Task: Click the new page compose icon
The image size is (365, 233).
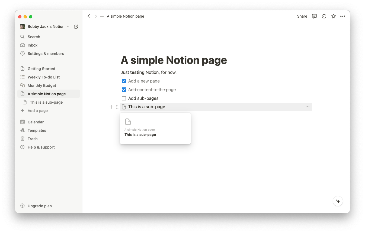Action: click(x=76, y=27)
